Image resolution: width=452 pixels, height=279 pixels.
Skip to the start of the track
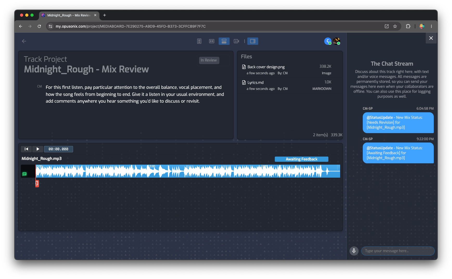click(x=26, y=149)
